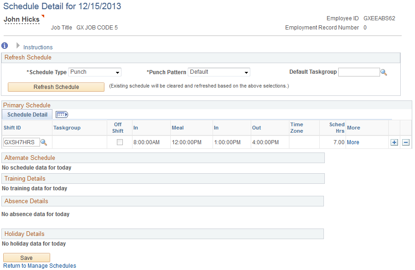The image size is (415, 270).
Task: Click the Refresh Schedule button
Action: point(56,87)
